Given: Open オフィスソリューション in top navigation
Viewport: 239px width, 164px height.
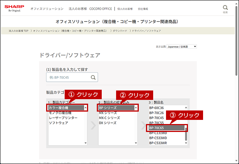Looking at the screenshot, I should (47, 9).
